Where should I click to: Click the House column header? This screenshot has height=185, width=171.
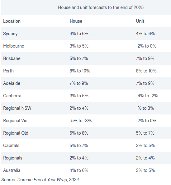click(76, 21)
